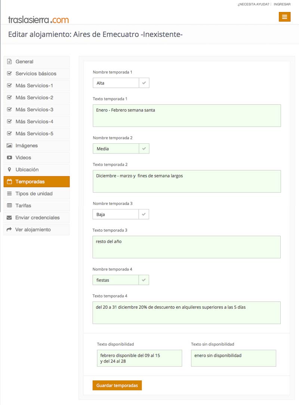Go to Más Servicios-3 section
The height and width of the screenshot is (405, 299).
coord(37,109)
